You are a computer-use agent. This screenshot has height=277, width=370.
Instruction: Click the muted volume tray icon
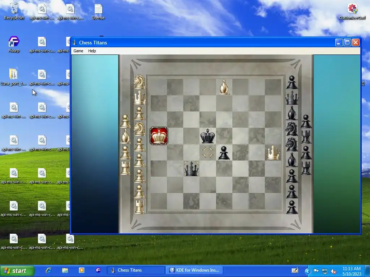click(334, 271)
